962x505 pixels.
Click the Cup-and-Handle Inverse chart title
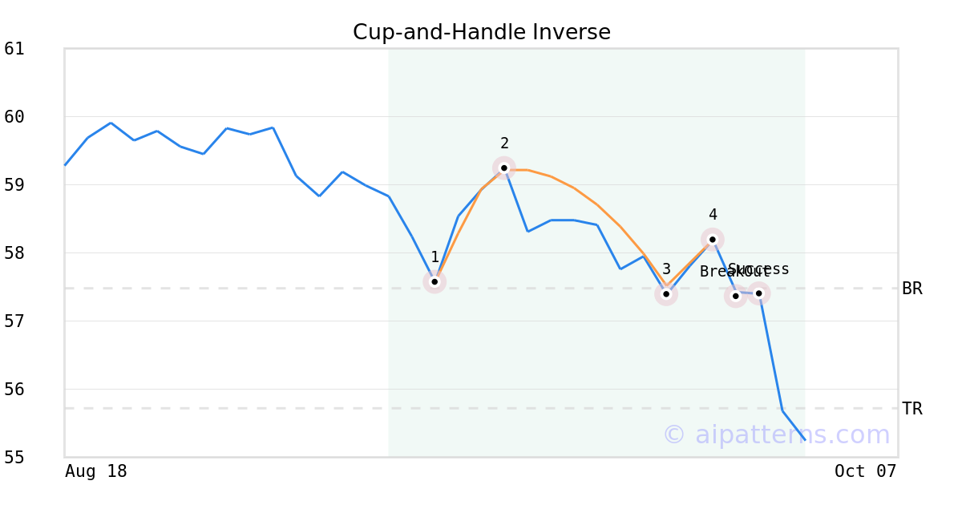pyautogui.click(x=481, y=32)
